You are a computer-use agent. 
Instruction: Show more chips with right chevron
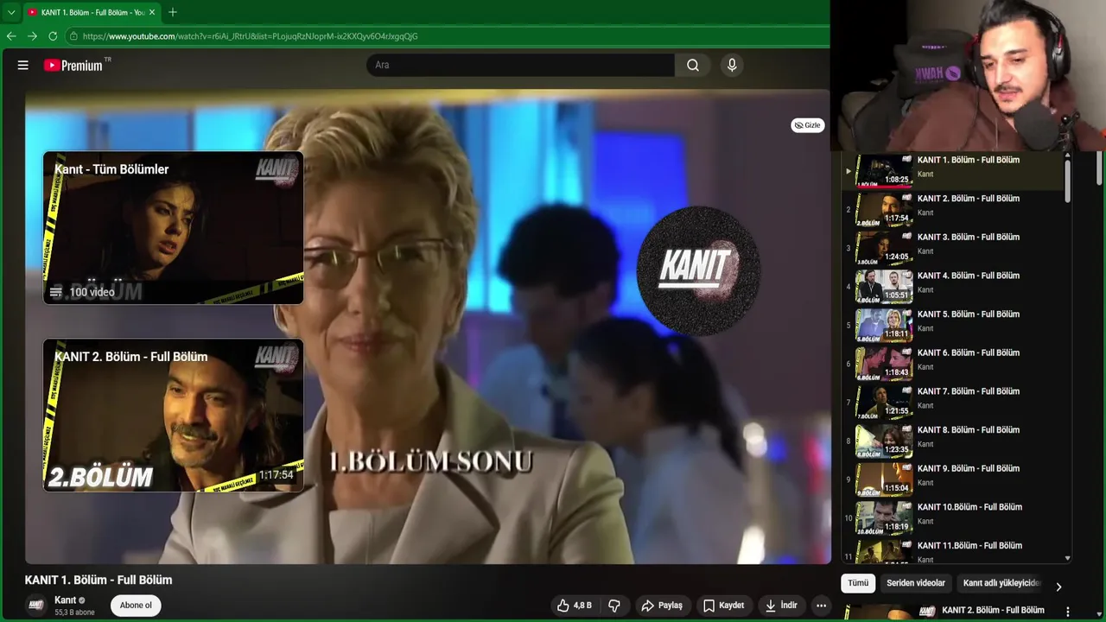1058,587
